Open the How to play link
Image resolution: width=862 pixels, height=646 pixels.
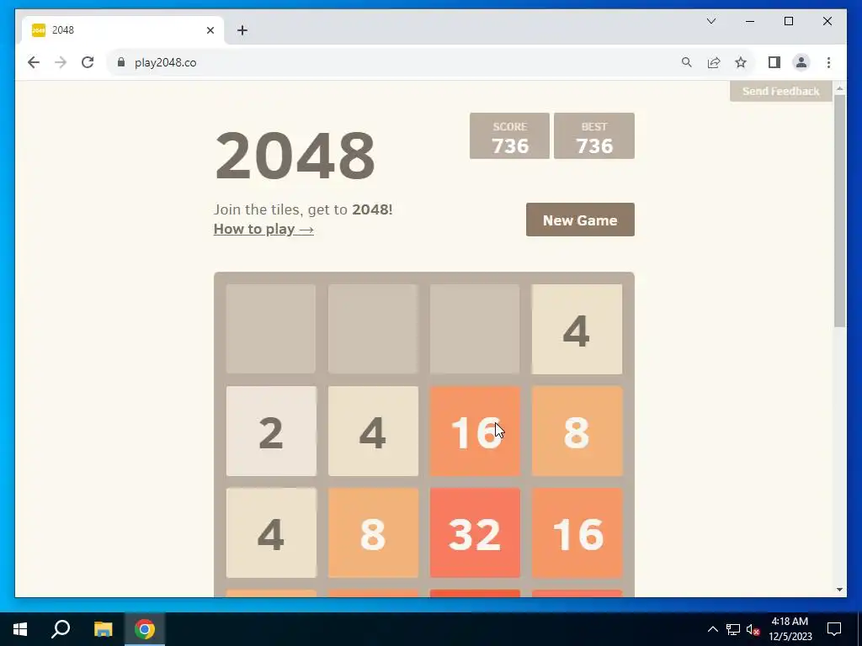pyautogui.click(x=263, y=229)
